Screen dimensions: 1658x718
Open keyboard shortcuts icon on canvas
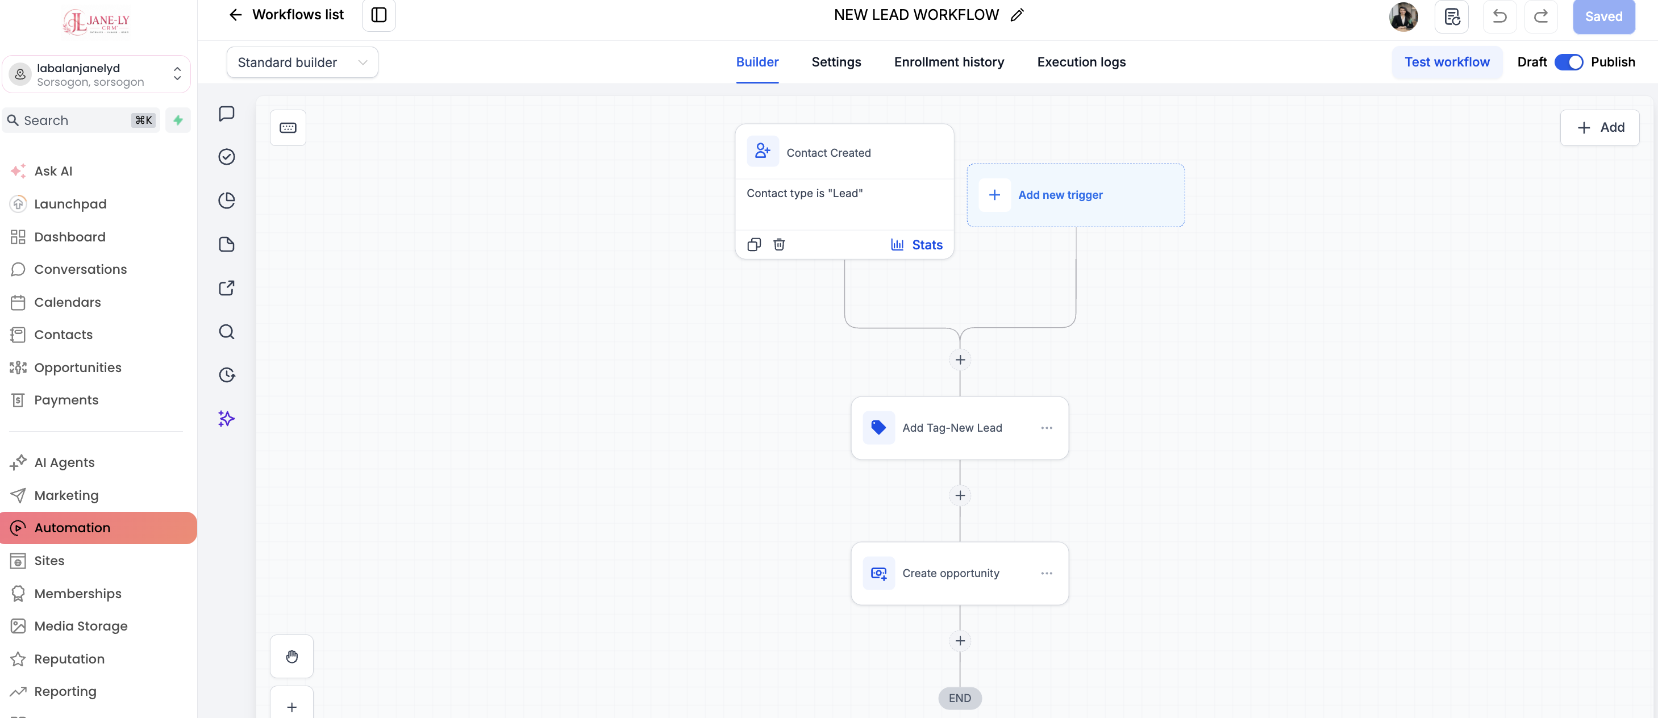click(x=288, y=128)
